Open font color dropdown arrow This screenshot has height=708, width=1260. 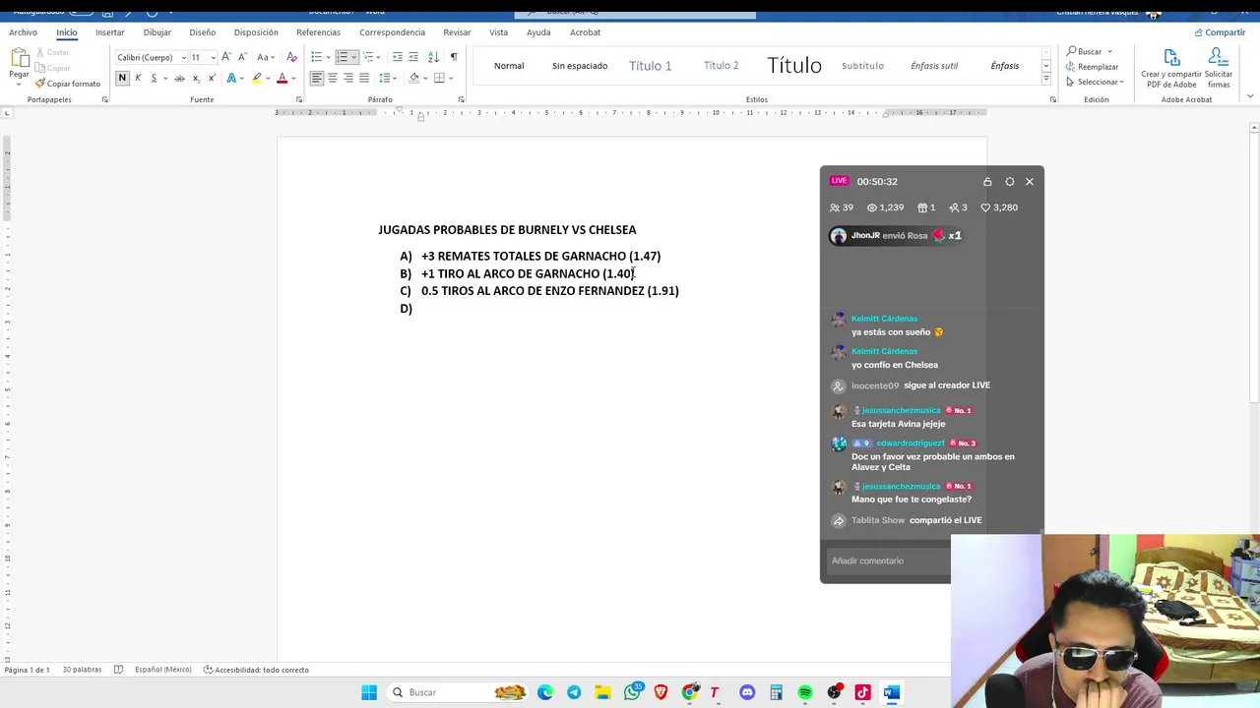tap(293, 78)
